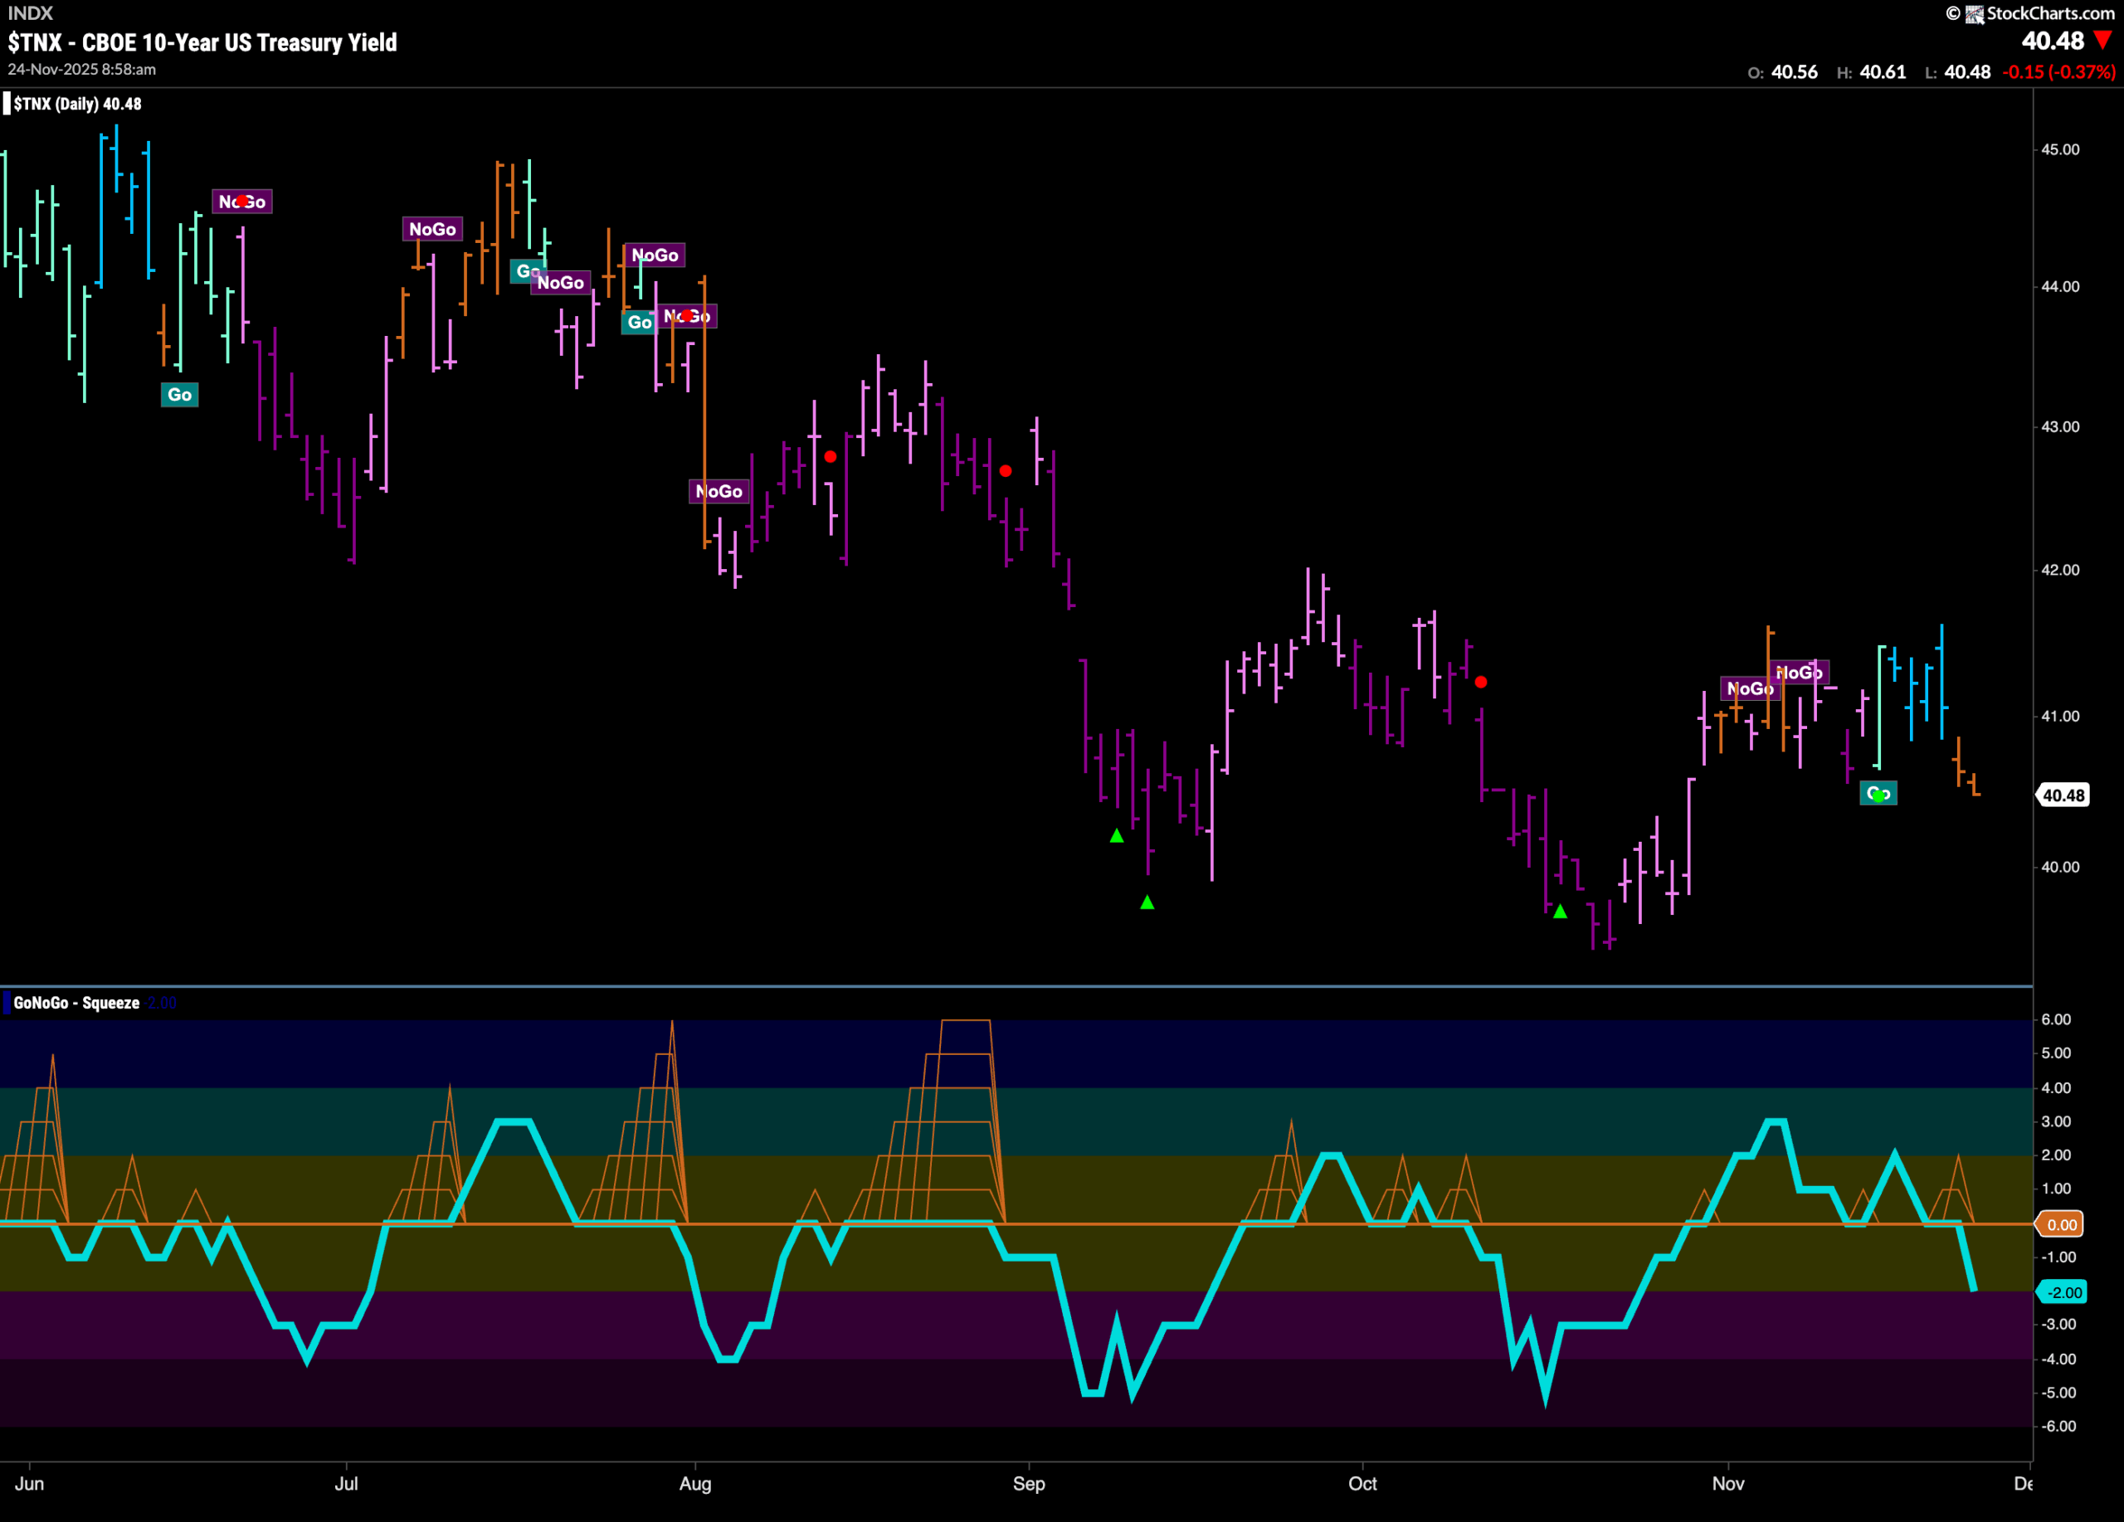Click the GoNoGo - Squeeze indicator label
The image size is (2124, 1522).
77,1003
